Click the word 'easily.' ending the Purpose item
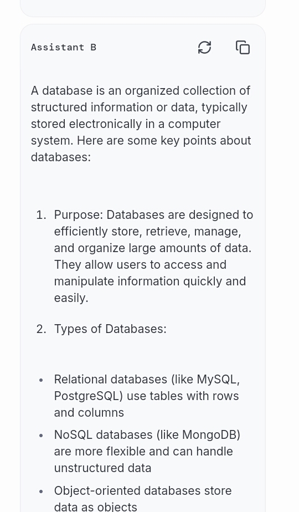The image size is (299, 512). point(71,298)
